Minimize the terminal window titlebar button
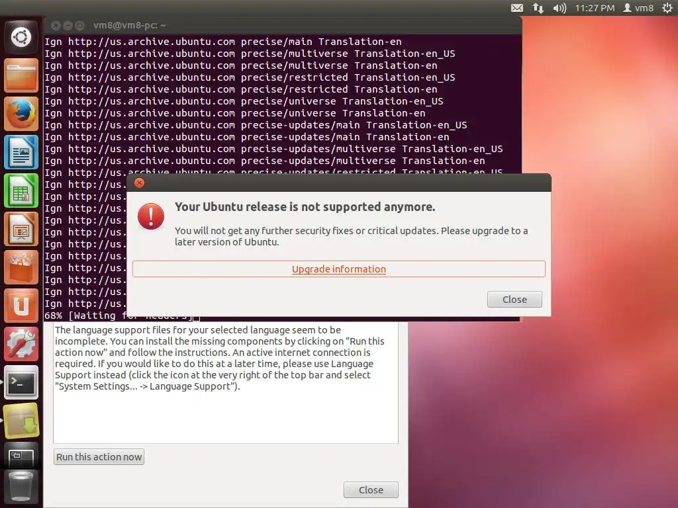 click(68, 26)
